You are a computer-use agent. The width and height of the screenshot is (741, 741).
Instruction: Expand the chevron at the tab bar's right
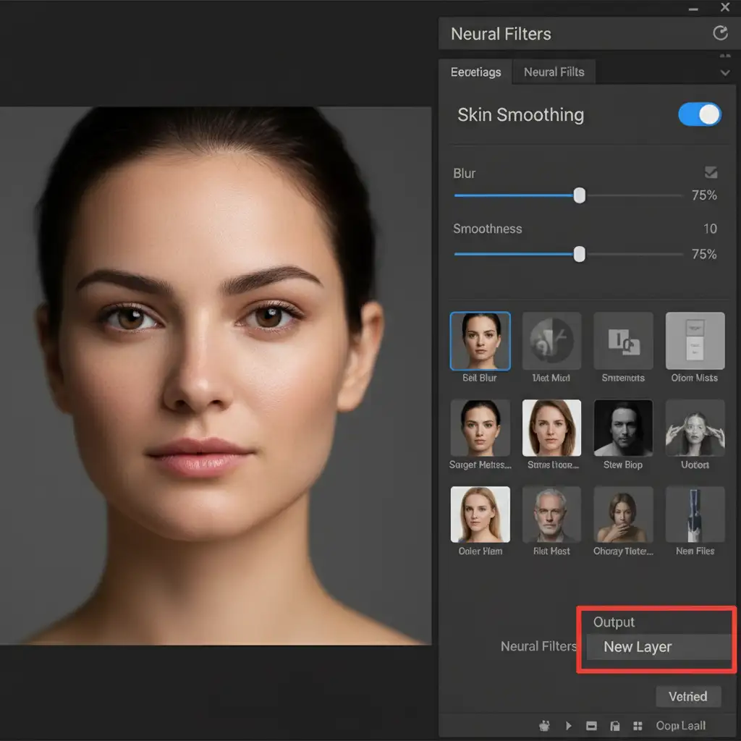pos(724,72)
